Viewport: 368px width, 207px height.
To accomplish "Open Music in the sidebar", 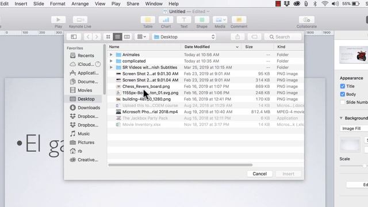I will pos(80,134).
